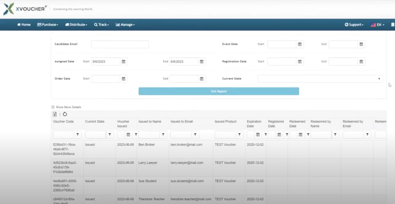Click the Get Report button
395x204 pixels.
coord(219,91)
